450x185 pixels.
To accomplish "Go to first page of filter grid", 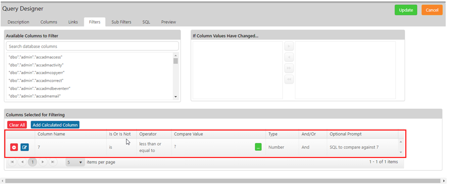I will (12, 162).
